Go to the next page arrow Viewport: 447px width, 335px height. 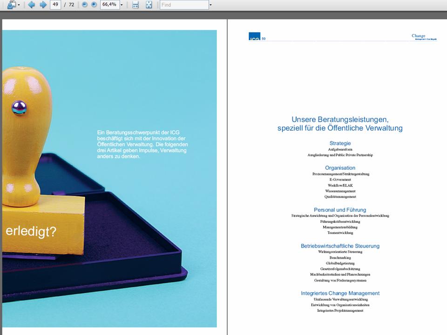click(43, 5)
